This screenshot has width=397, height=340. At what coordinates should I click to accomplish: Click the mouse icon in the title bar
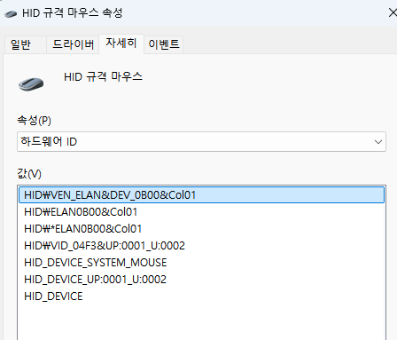pyautogui.click(x=11, y=13)
